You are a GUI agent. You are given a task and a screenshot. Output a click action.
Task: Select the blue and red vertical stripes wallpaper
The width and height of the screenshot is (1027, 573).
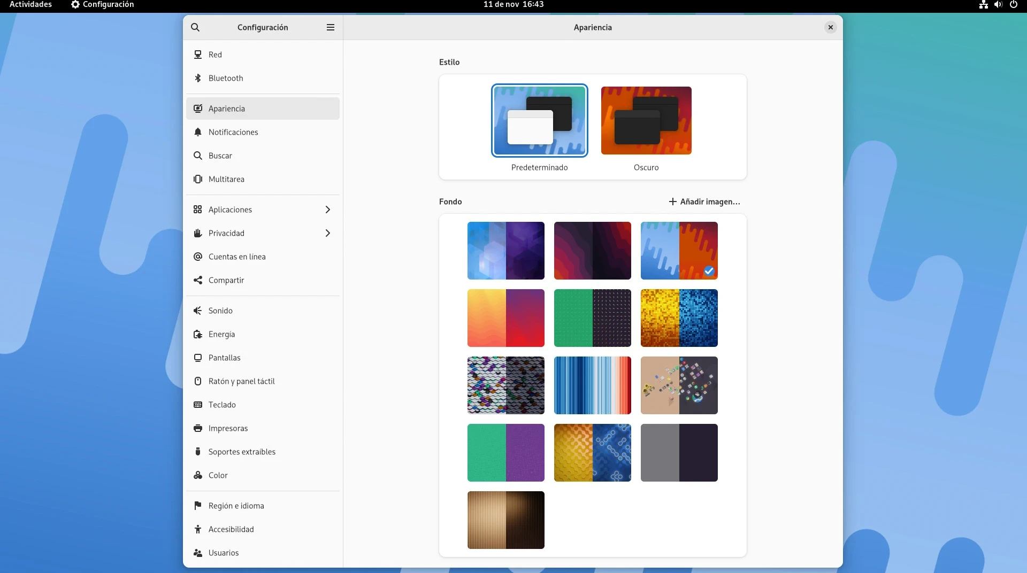tap(592, 385)
